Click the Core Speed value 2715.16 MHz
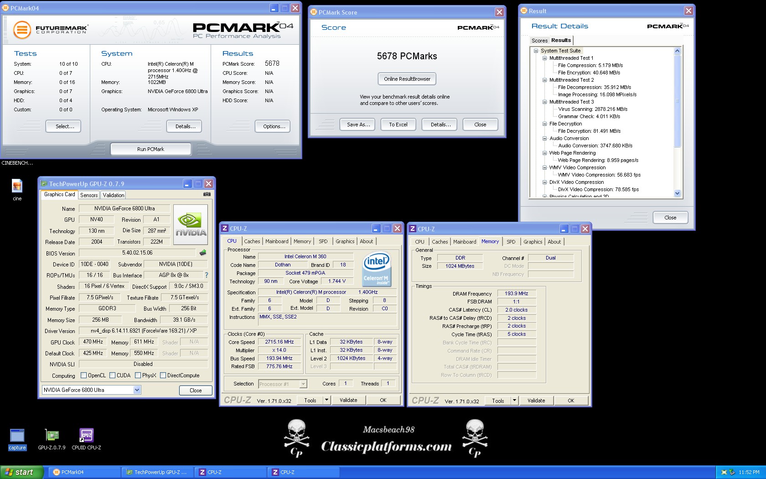The image size is (766, 479). tap(279, 342)
